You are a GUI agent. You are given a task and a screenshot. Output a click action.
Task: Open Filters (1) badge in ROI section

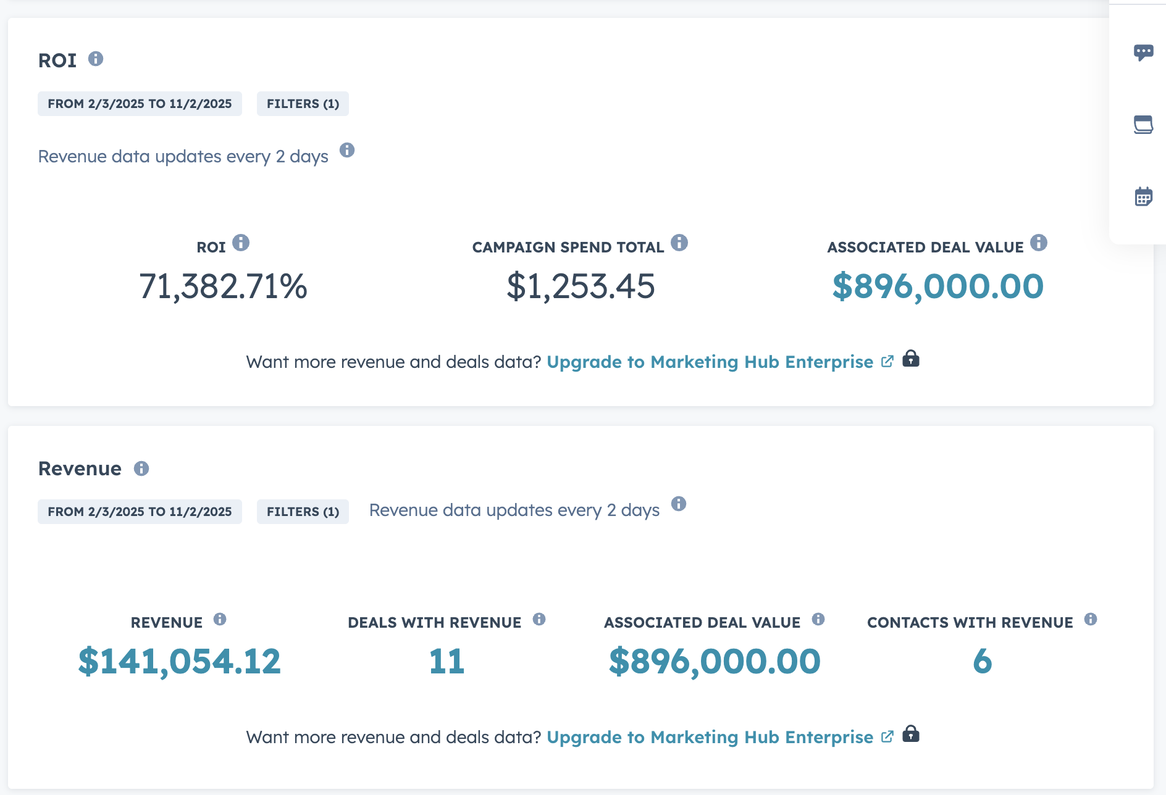303,104
